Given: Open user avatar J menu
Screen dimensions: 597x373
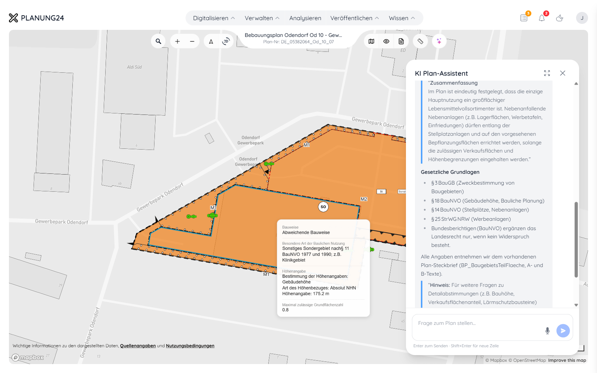Looking at the screenshot, I should pyautogui.click(x=582, y=18).
